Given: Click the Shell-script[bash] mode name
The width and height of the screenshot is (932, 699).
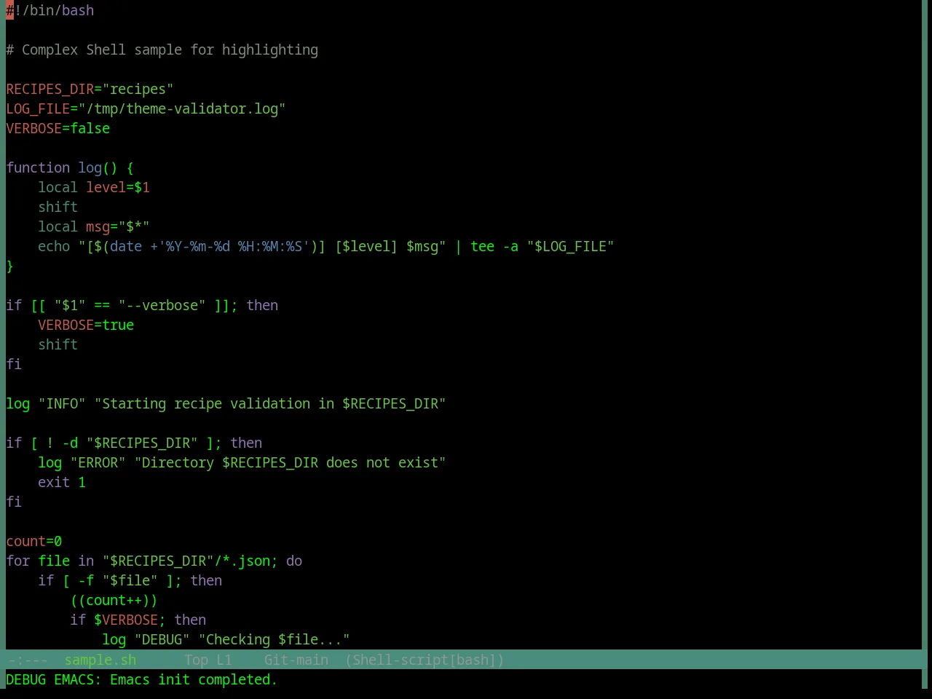Looking at the screenshot, I should (424, 660).
